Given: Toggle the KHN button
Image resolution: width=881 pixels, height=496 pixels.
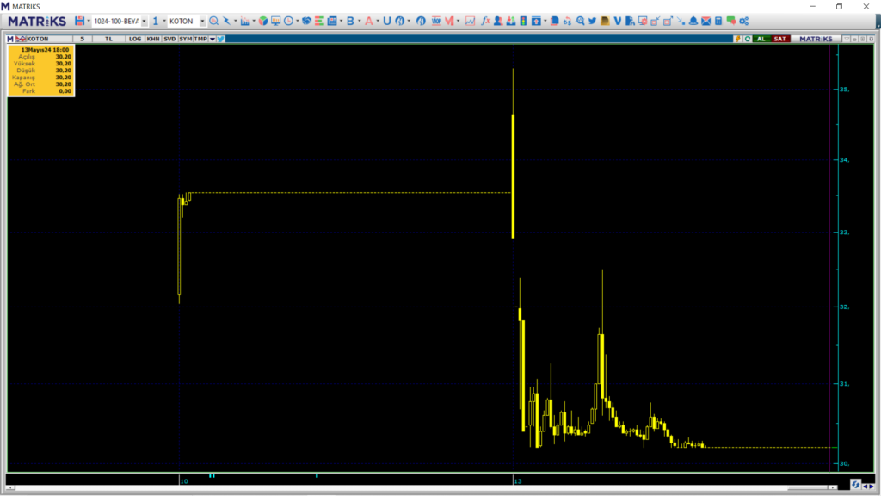Looking at the screenshot, I should (153, 39).
